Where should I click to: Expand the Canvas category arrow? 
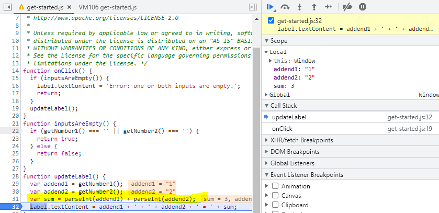(x=266, y=195)
